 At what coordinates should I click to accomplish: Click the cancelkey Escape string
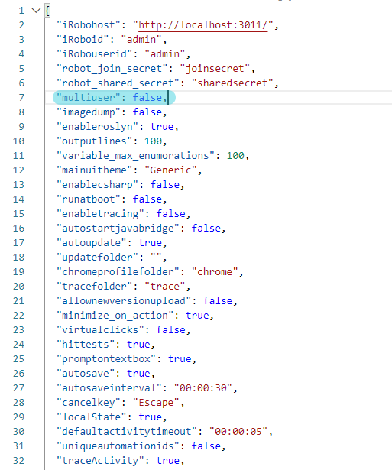156,402
